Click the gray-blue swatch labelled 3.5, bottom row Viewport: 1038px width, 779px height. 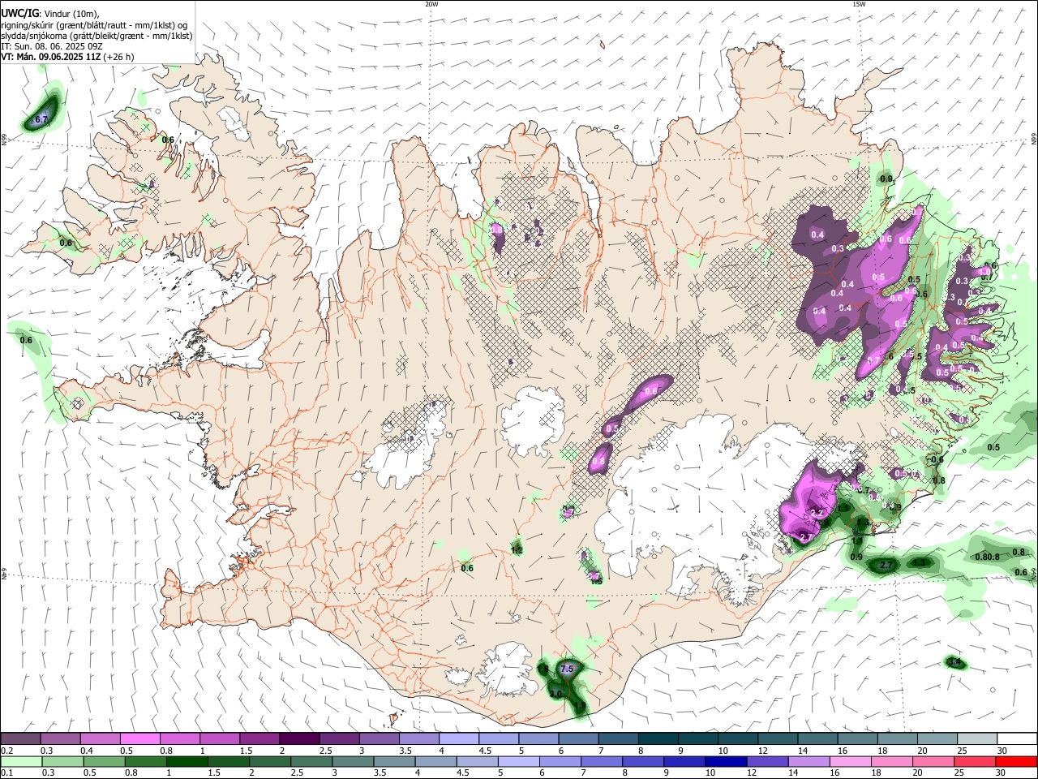point(395,761)
